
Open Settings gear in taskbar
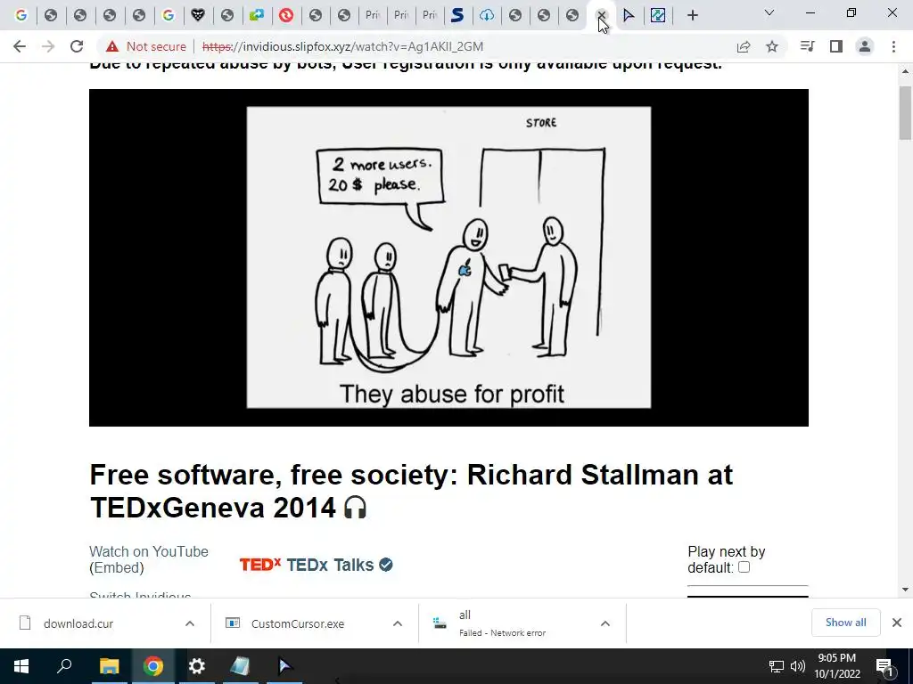197,666
